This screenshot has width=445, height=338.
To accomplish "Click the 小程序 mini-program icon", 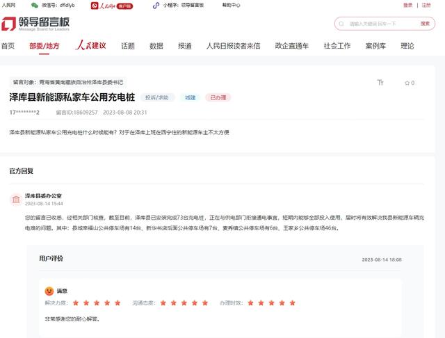I will [x=157, y=5].
